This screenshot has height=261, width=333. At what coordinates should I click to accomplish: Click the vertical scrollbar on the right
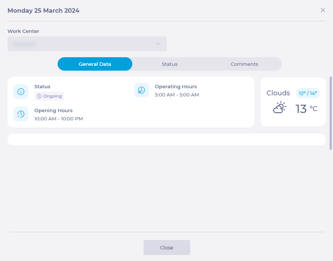tap(330, 113)
